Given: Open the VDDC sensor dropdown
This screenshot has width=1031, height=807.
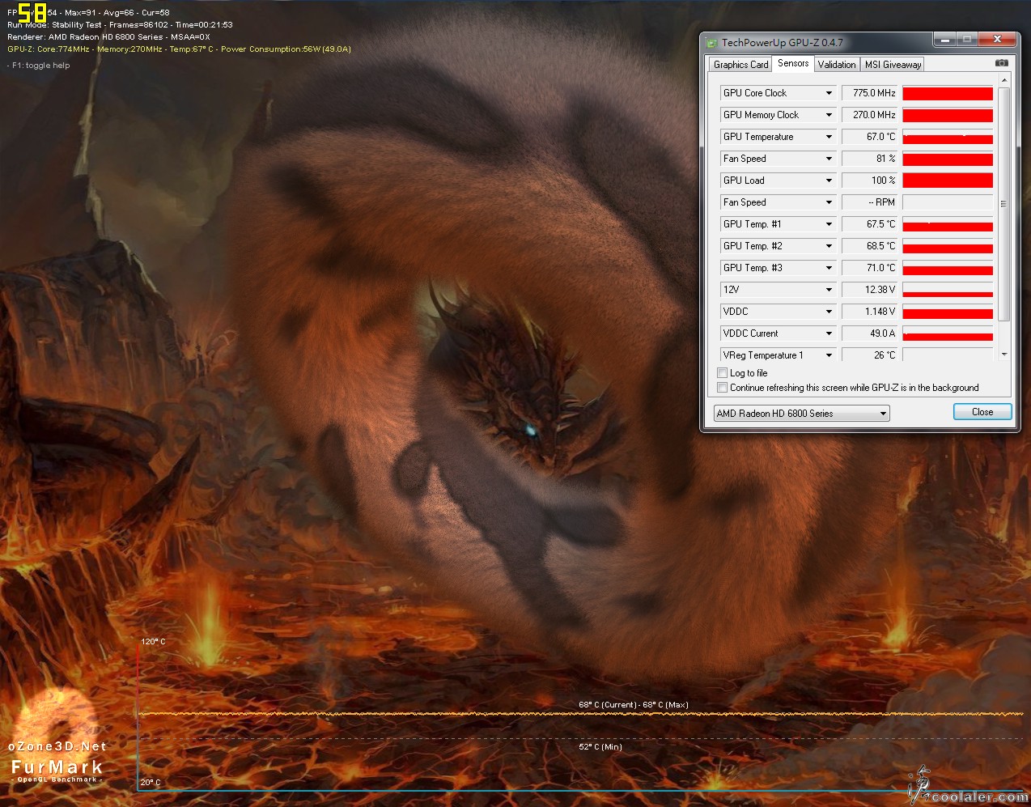Looking at the screenshot, I should click(829, 312).
